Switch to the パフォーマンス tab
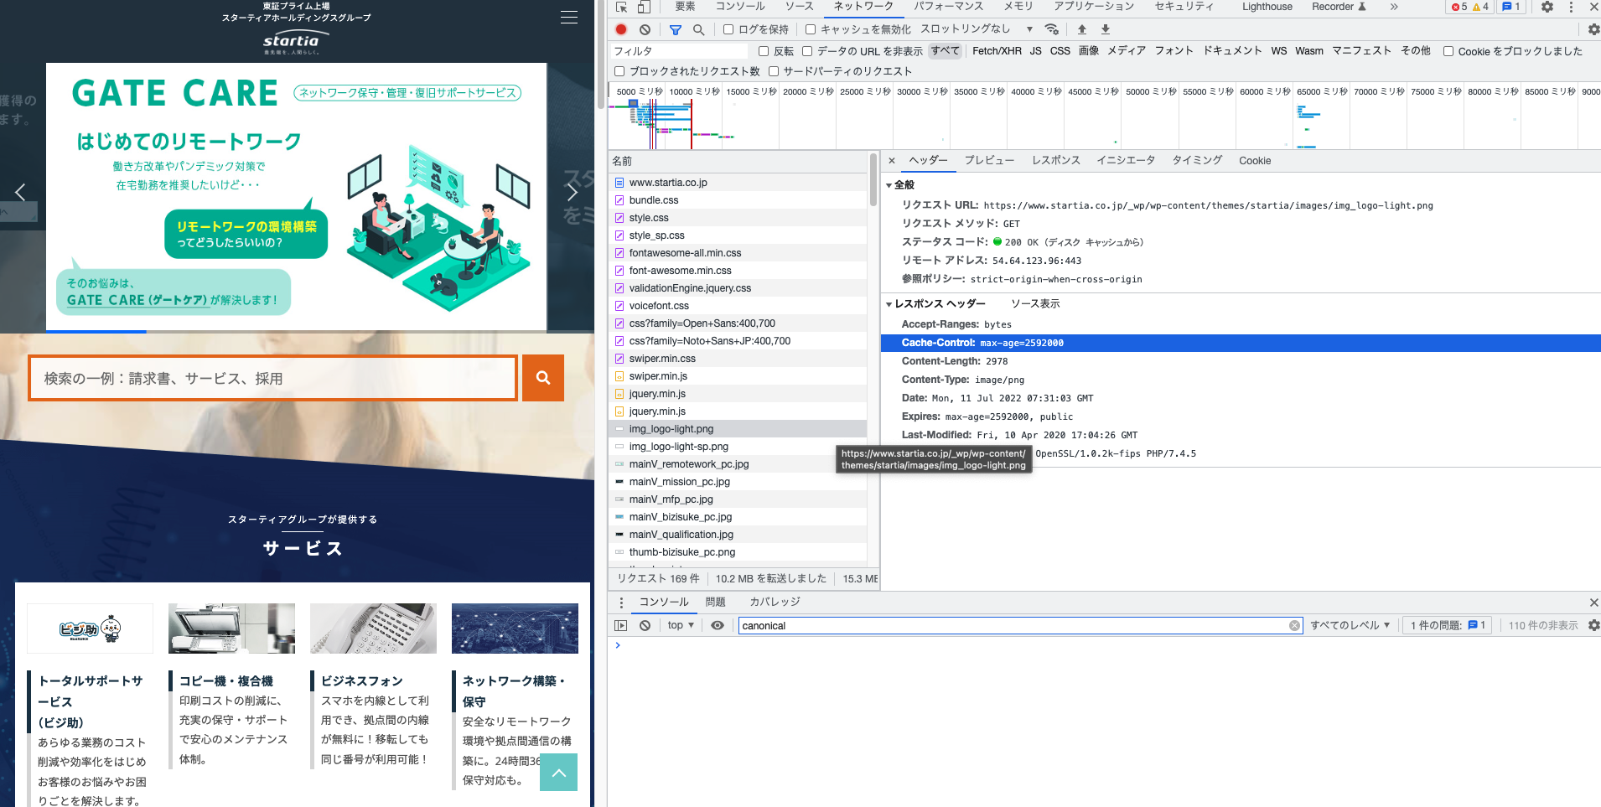1601x807 pixels. click(x=948, y=7)
